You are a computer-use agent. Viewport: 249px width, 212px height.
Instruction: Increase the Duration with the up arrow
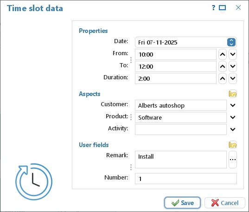(223, 78)
